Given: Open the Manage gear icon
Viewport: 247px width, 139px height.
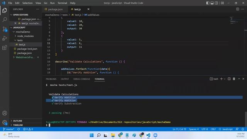Looking at the screenshot, I should tap(5, 122).
